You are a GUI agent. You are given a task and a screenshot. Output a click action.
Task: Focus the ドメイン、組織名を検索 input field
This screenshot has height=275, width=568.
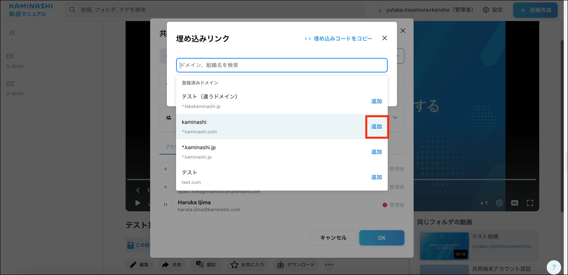tap(282, 65)
